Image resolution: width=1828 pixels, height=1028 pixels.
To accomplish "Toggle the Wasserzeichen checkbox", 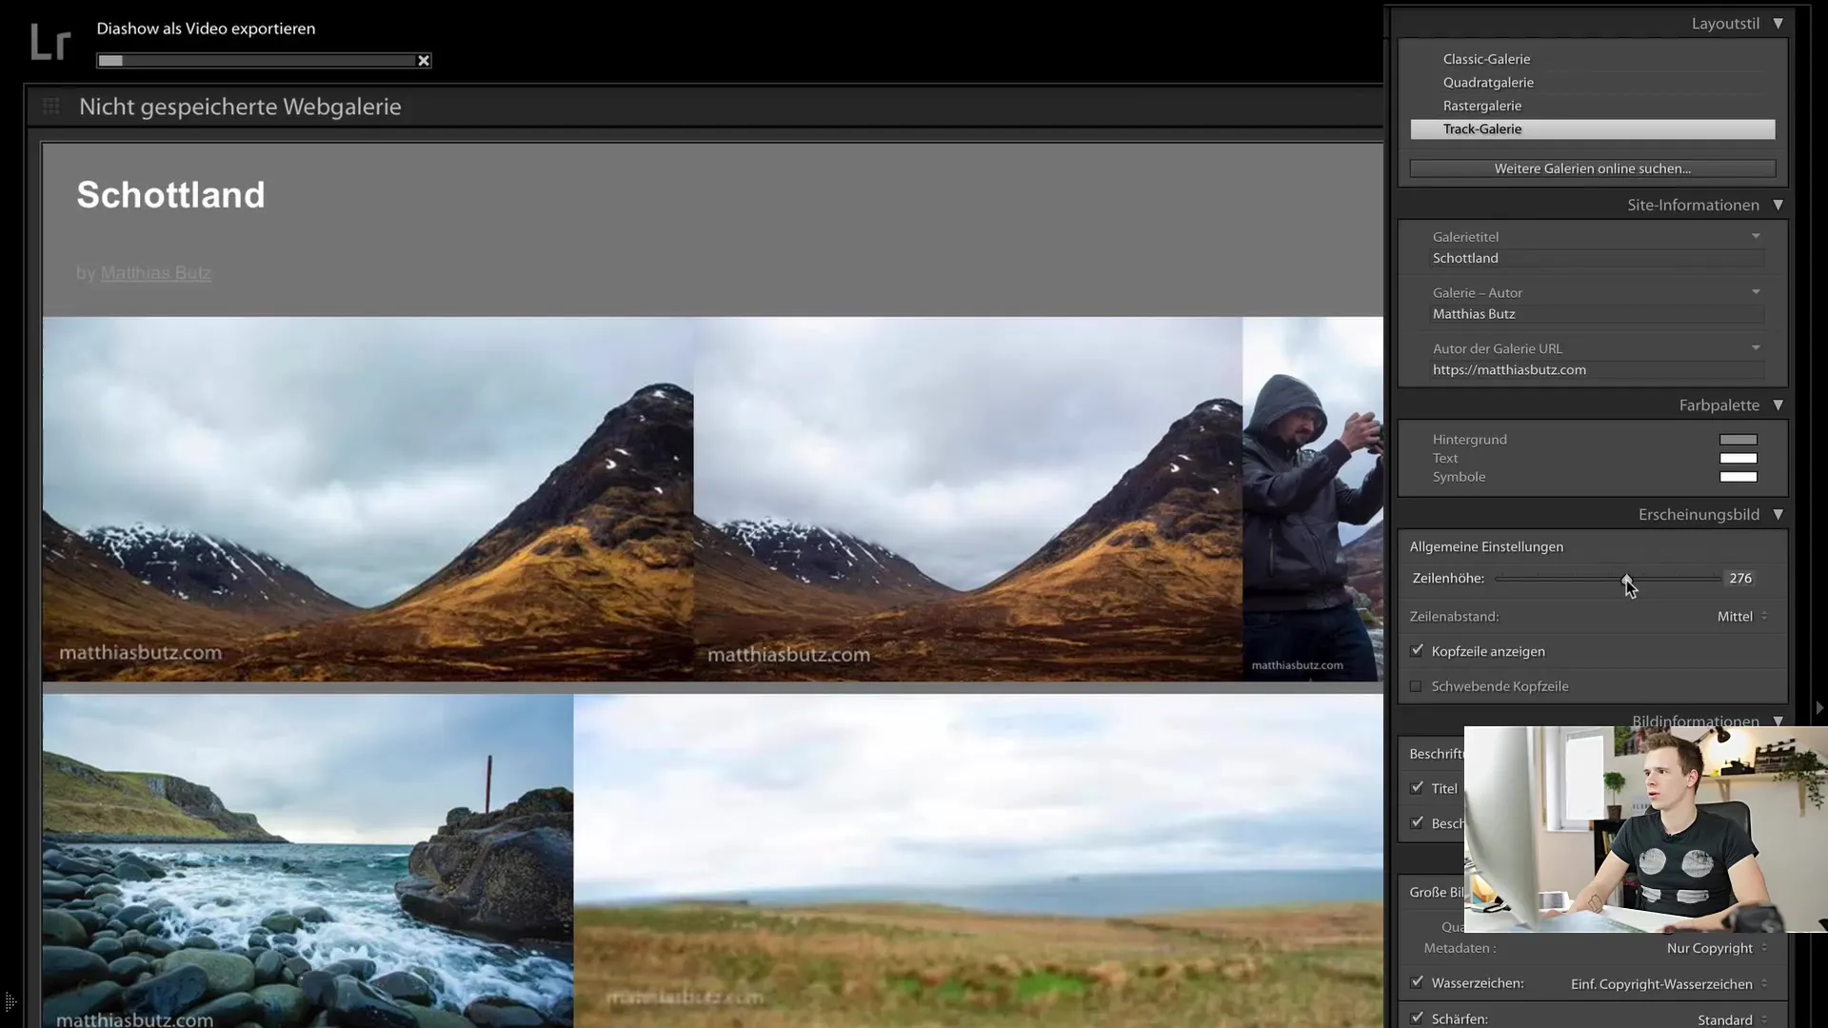I will [1417, 982].
